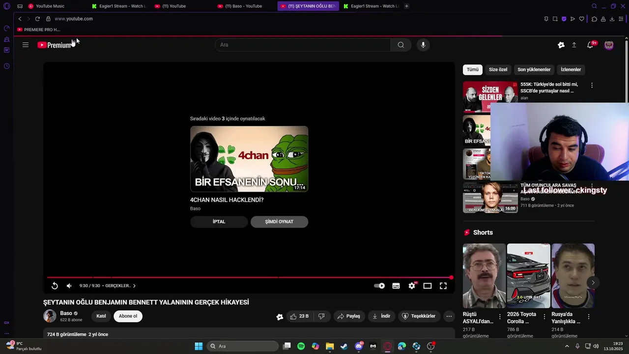Open the account avatar menu
629x354 pixels.
(609, 45)
